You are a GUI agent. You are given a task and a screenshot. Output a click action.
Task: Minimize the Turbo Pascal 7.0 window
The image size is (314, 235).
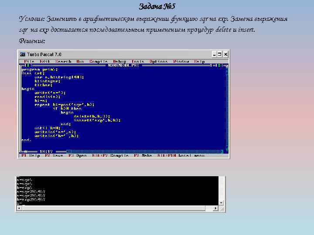pos(214,54)
